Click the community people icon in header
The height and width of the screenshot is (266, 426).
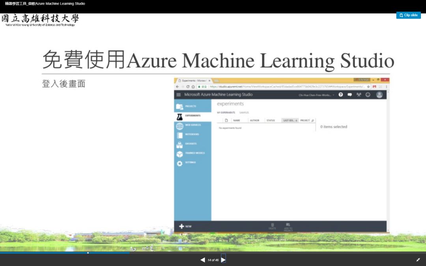pyautogui.click(x=359, y=95)
